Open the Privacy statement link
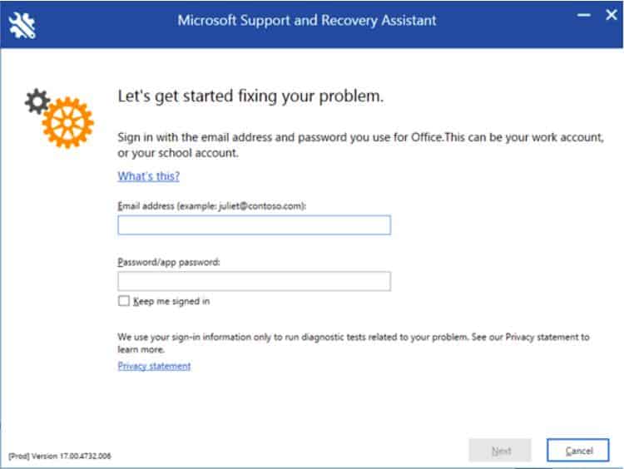The image size is (624, 469). tap(154, 366)
